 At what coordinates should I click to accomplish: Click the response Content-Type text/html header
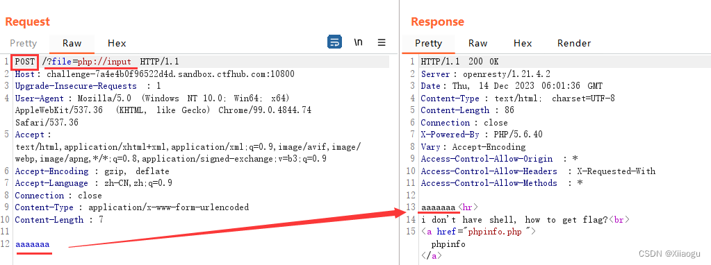pos(517,98)
